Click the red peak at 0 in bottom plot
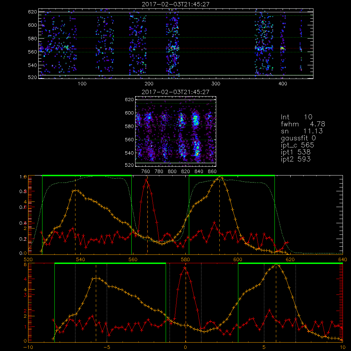This screenshot has width=351, height=351. pos(185,267)
